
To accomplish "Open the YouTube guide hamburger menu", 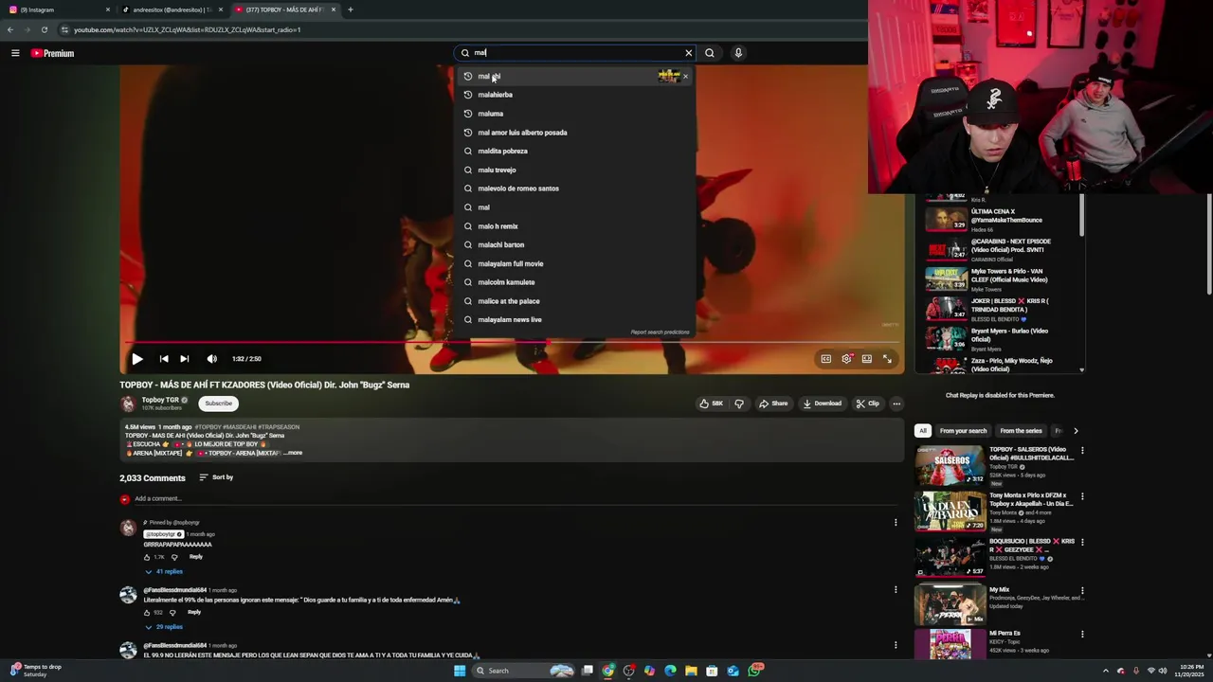I will (15, 53).
